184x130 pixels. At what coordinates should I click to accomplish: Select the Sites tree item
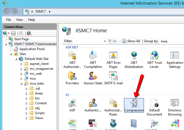pos(23,54)
